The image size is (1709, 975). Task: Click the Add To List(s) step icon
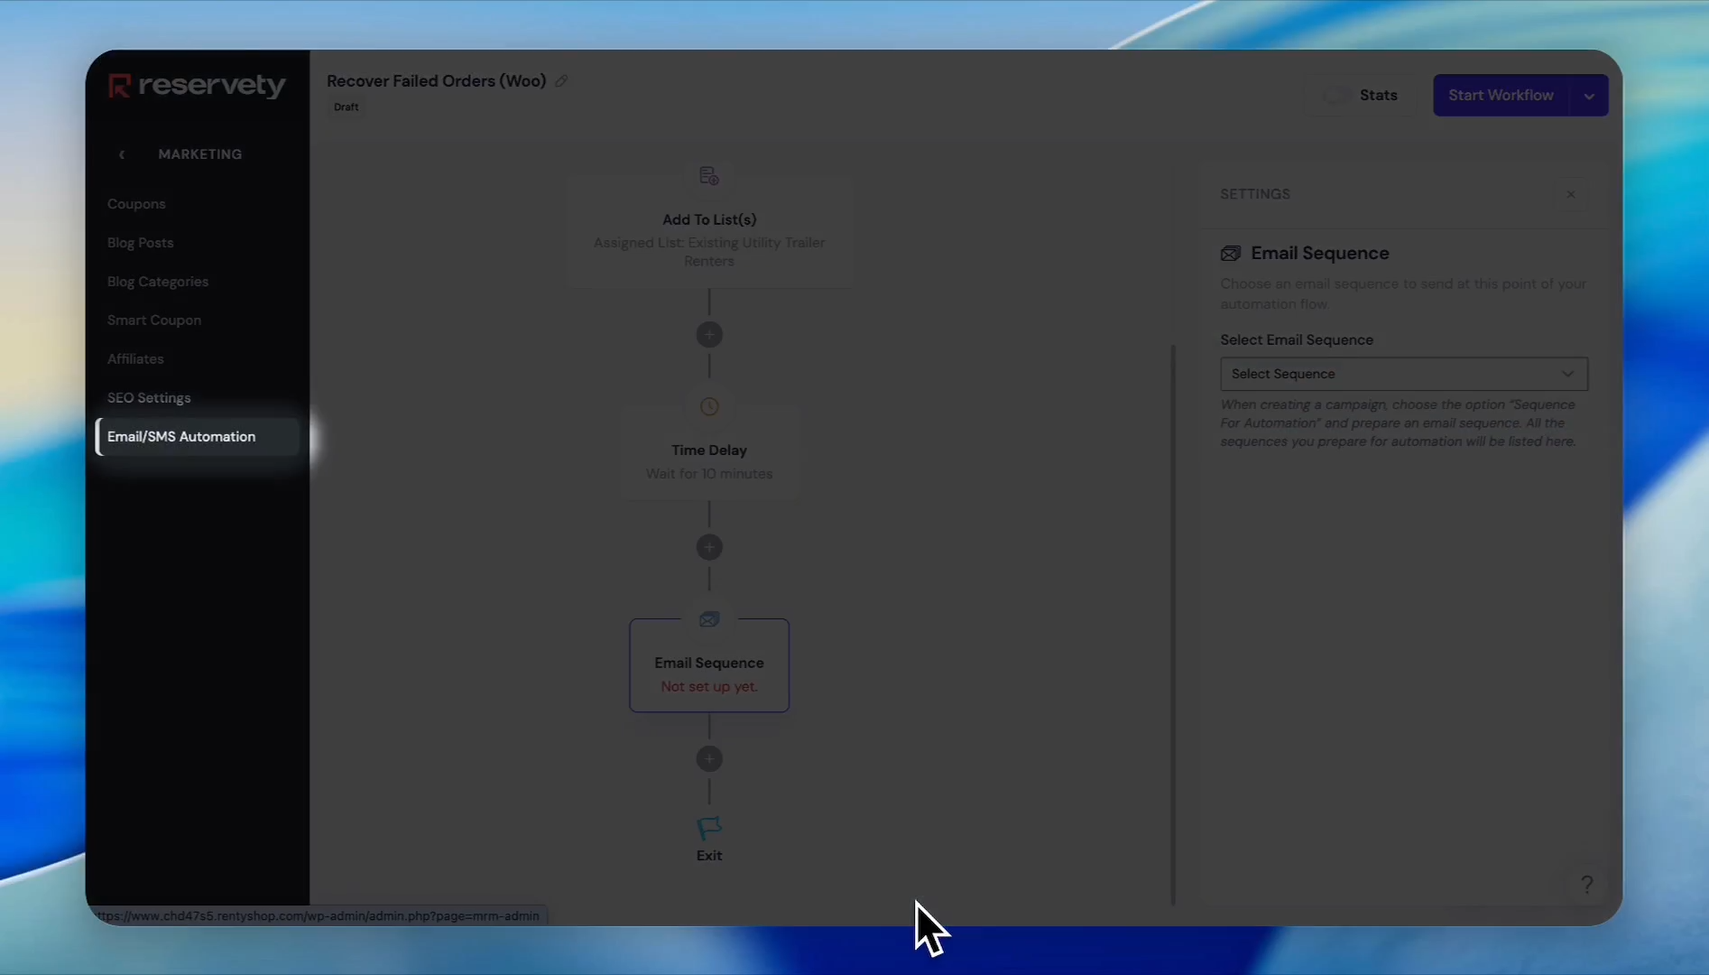709,176
